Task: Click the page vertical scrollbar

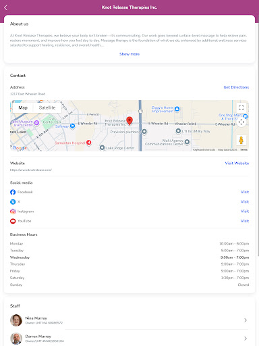Action: click(x=258, y=135)
